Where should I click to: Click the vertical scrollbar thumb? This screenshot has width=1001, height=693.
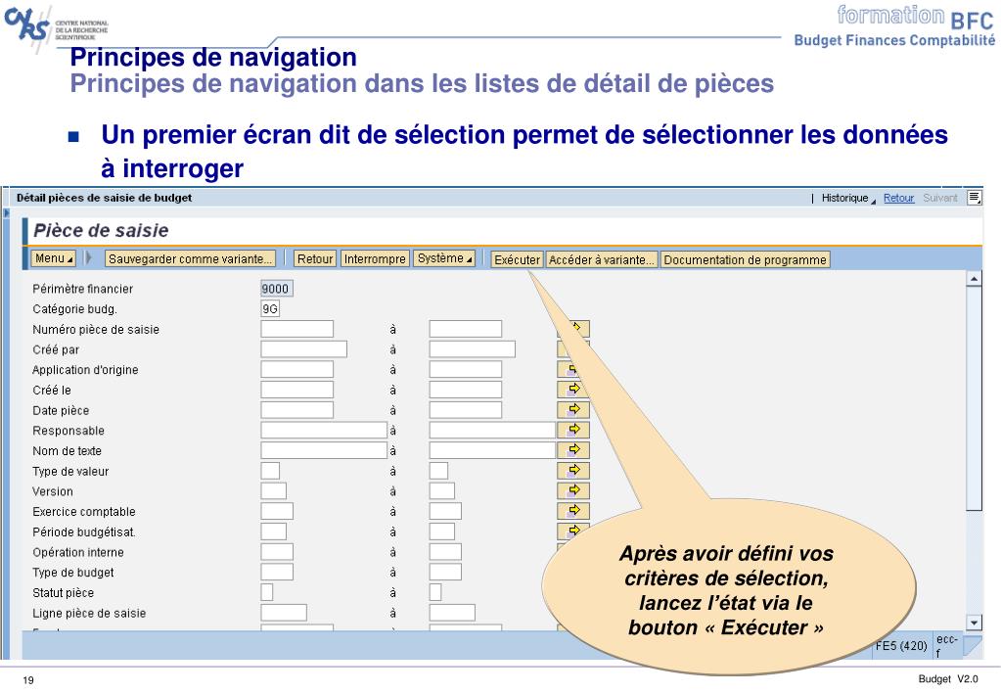click(974, 399)
